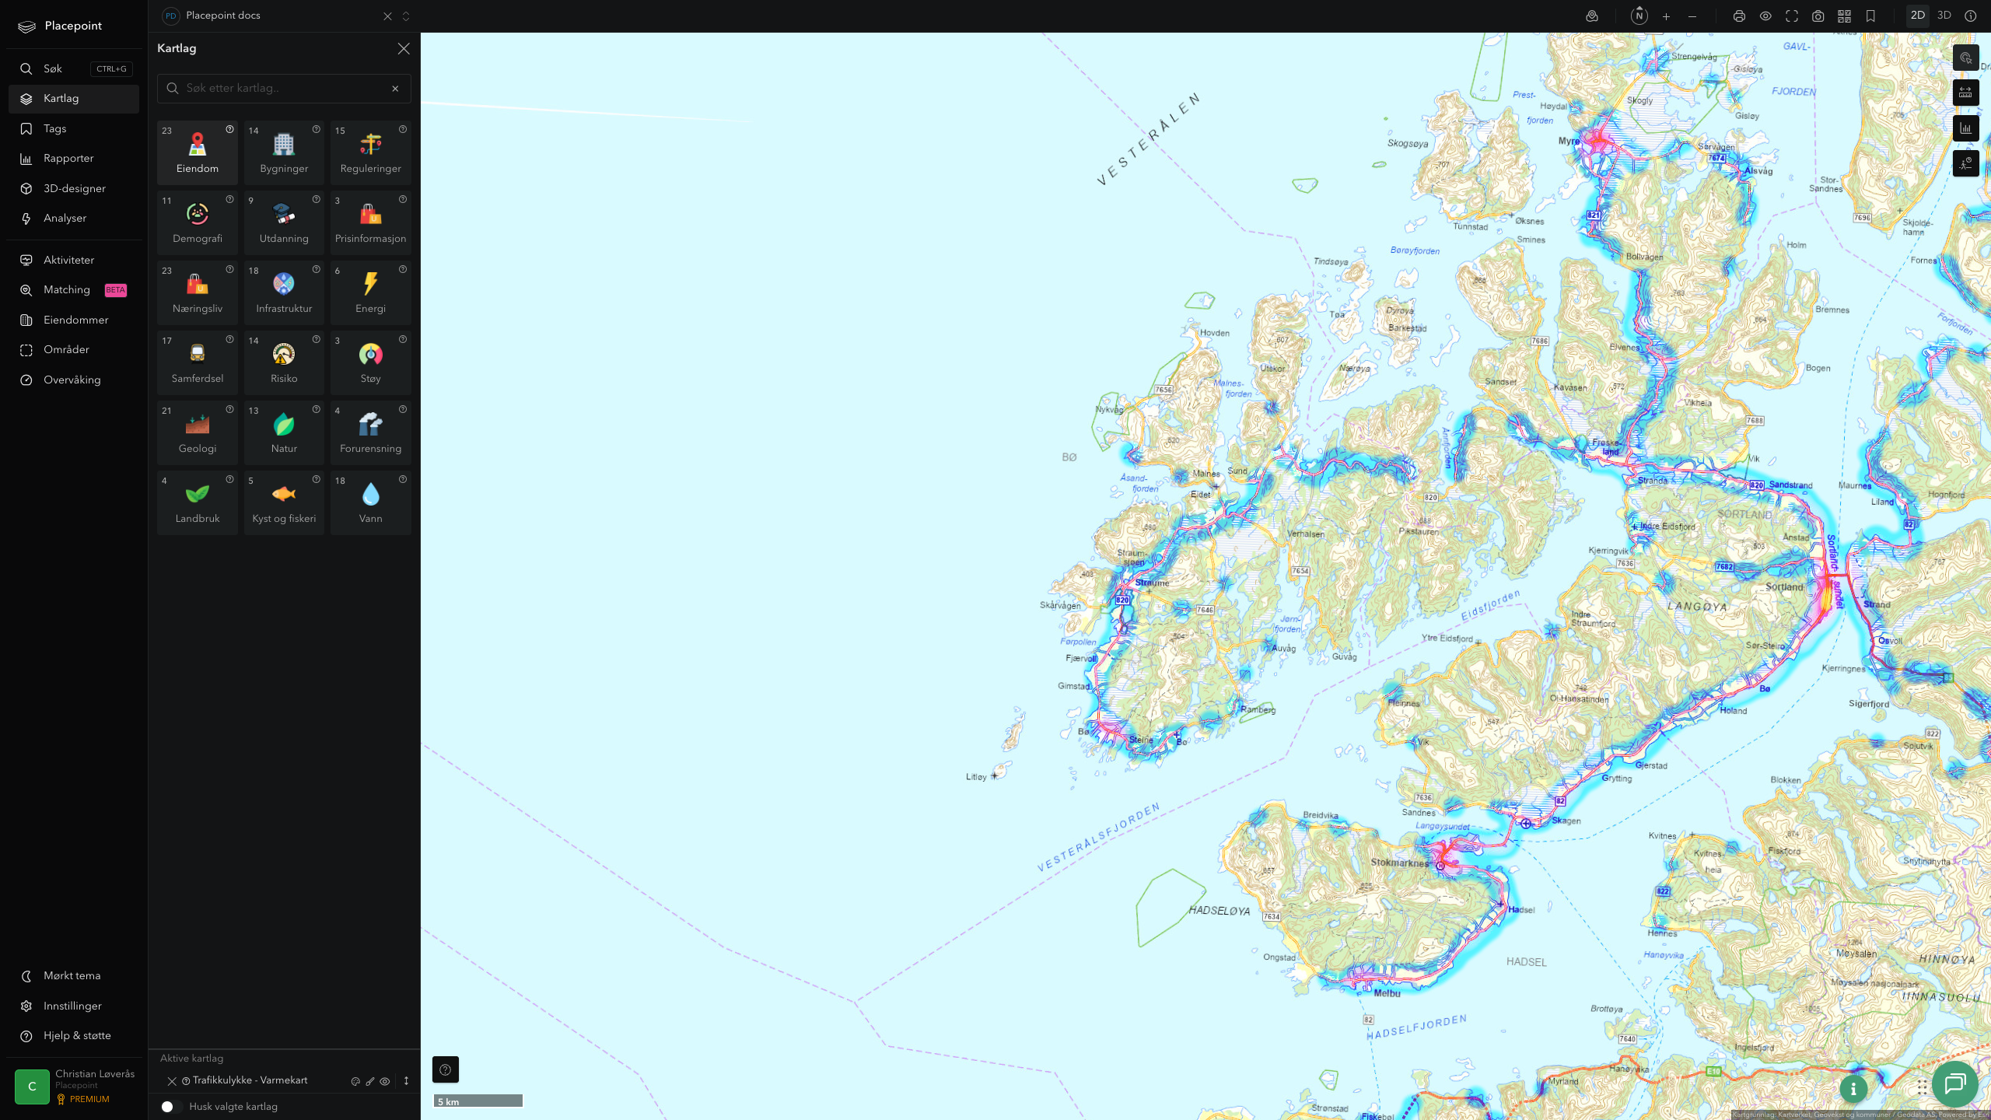Open the Prisinformasjon layer category
Screen dimensions: 1991x1120
(x=370, y=222)
